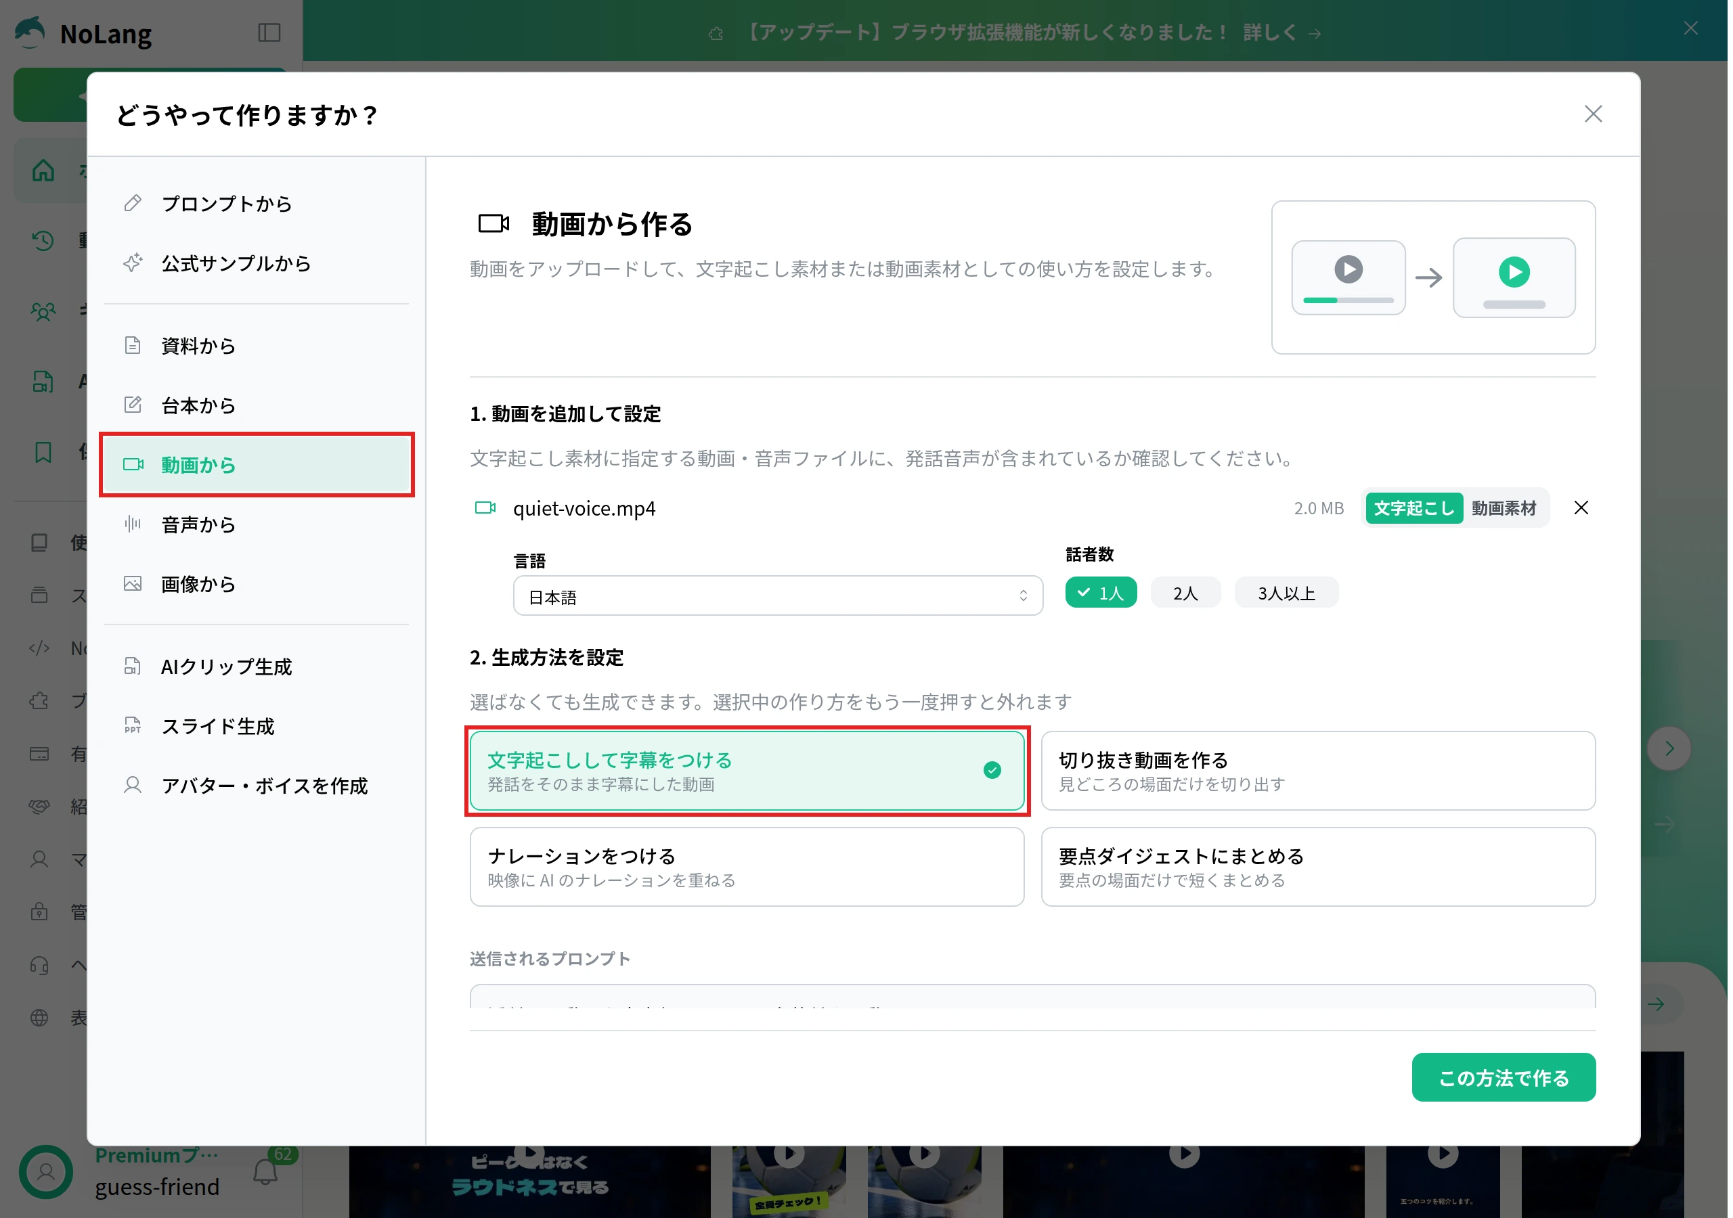Click the headset support icon in the background sidebar
Image resolution: width=1733 pixels, height=1218 pixels.
[x=39, y=968]
